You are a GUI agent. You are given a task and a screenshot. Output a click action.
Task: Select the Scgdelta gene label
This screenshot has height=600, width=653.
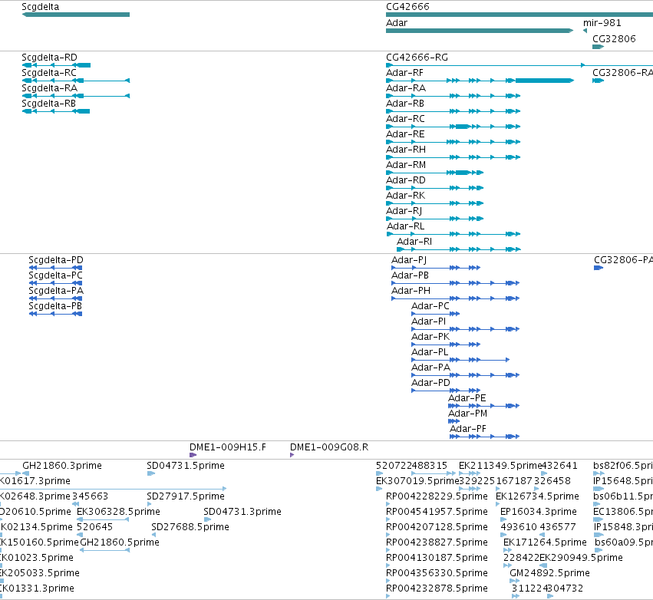click(41, 7)
